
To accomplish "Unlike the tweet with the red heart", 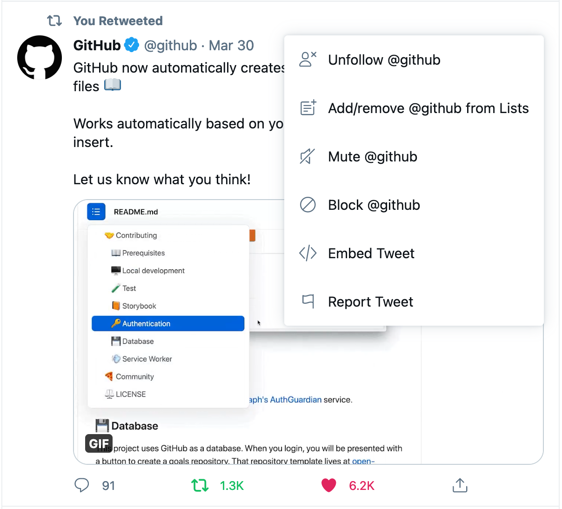I will click(x=328, y=486).
